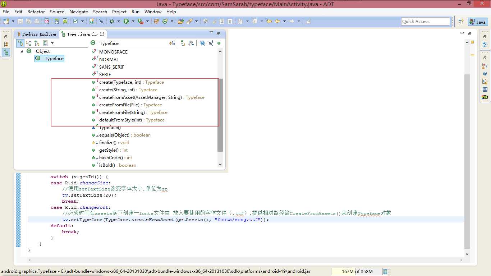Open the Back navigation history dropdown
Screen dimensions: 491x276
(x=284, y=22)
